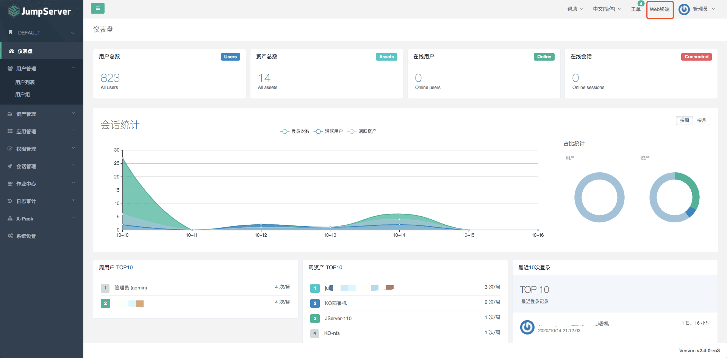
Task: Click the grid icon for 应用管理
Action: click(x=10, y=131)
